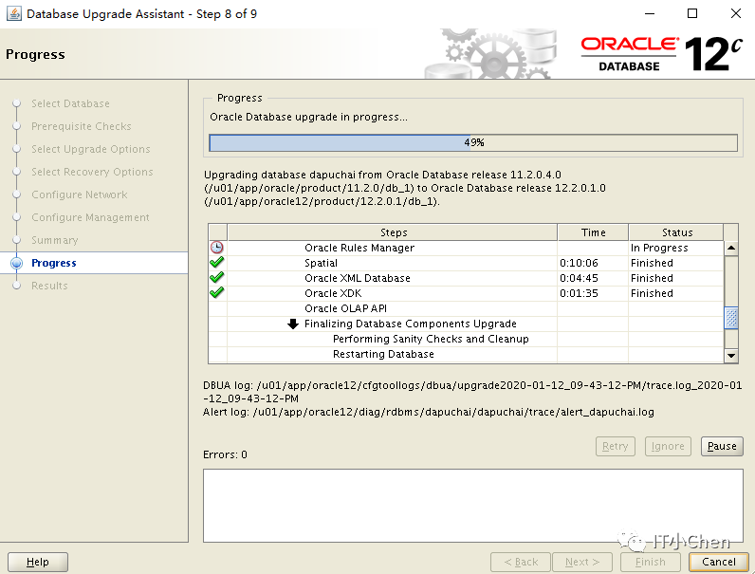Click Performing Sanity Checks and Cleanup row

(431, 339)
